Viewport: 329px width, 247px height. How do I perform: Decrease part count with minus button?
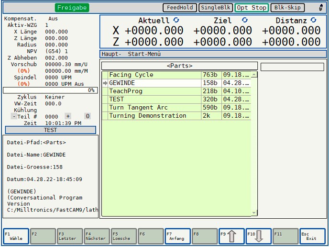pos(14,116)
